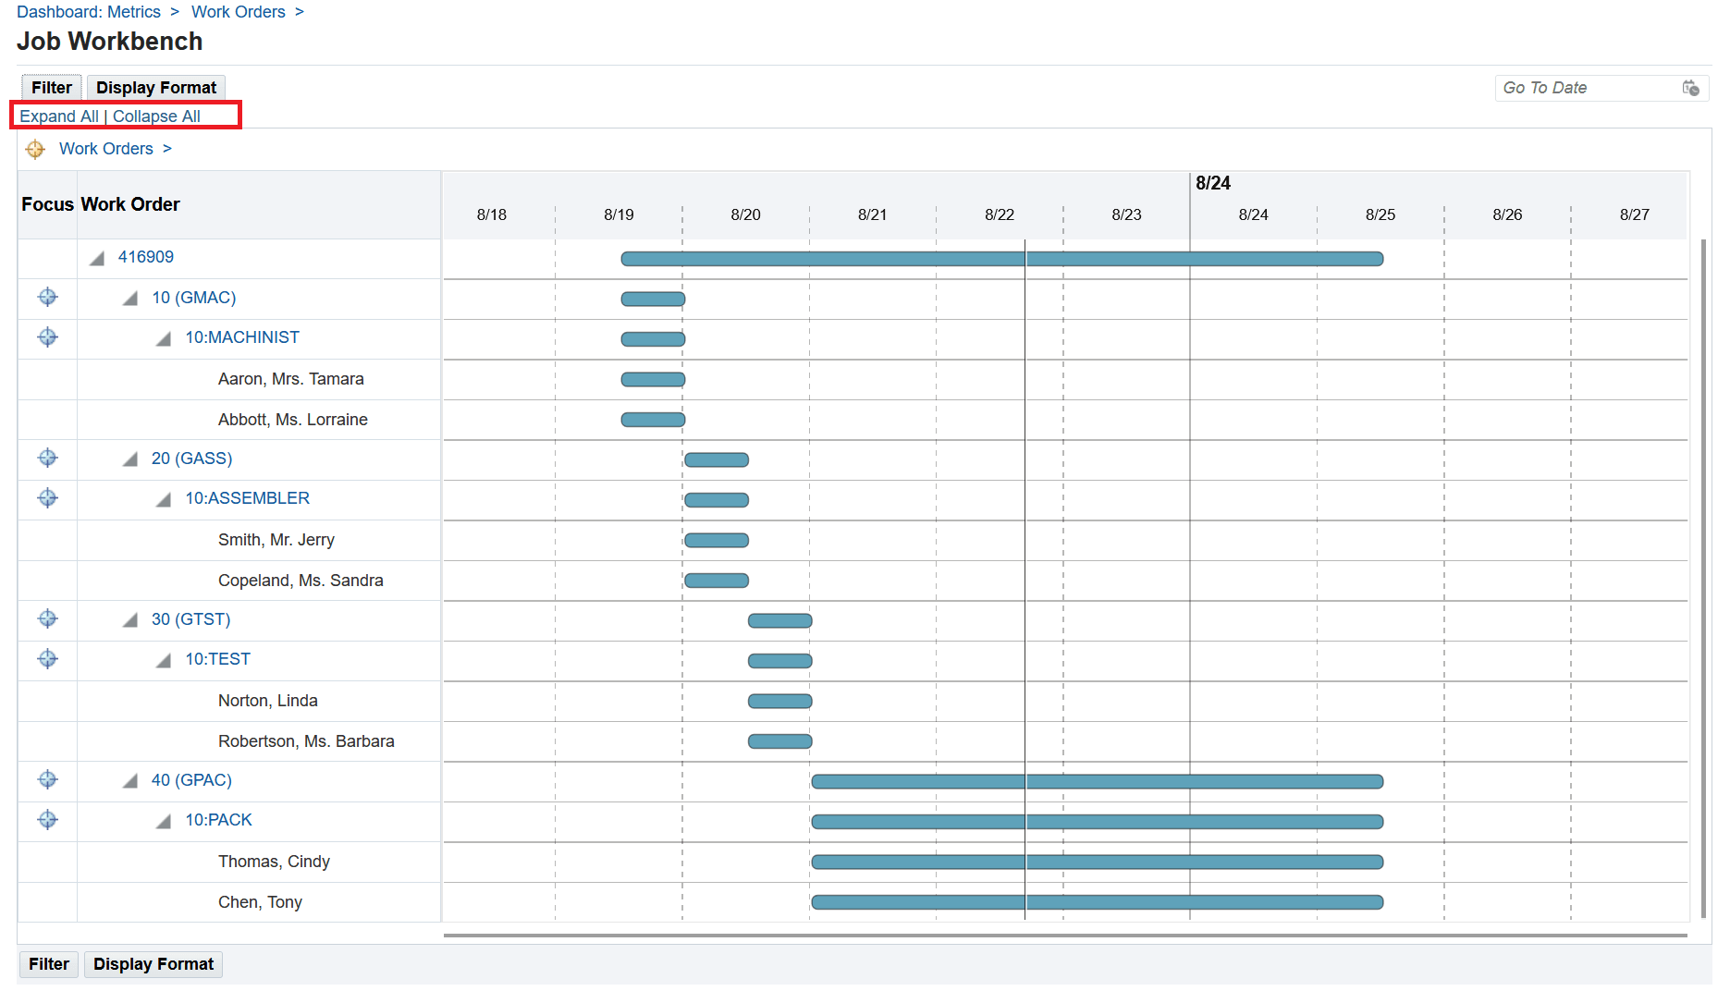This screenshot has height=991, width=1730.
Task: Click Work Orders link beside the orange icon
Action: 106,149
